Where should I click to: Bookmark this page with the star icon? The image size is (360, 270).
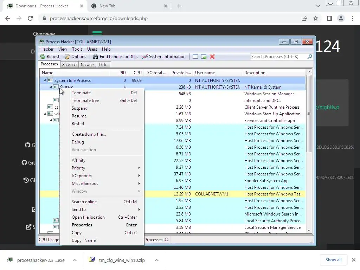point(316,18)
